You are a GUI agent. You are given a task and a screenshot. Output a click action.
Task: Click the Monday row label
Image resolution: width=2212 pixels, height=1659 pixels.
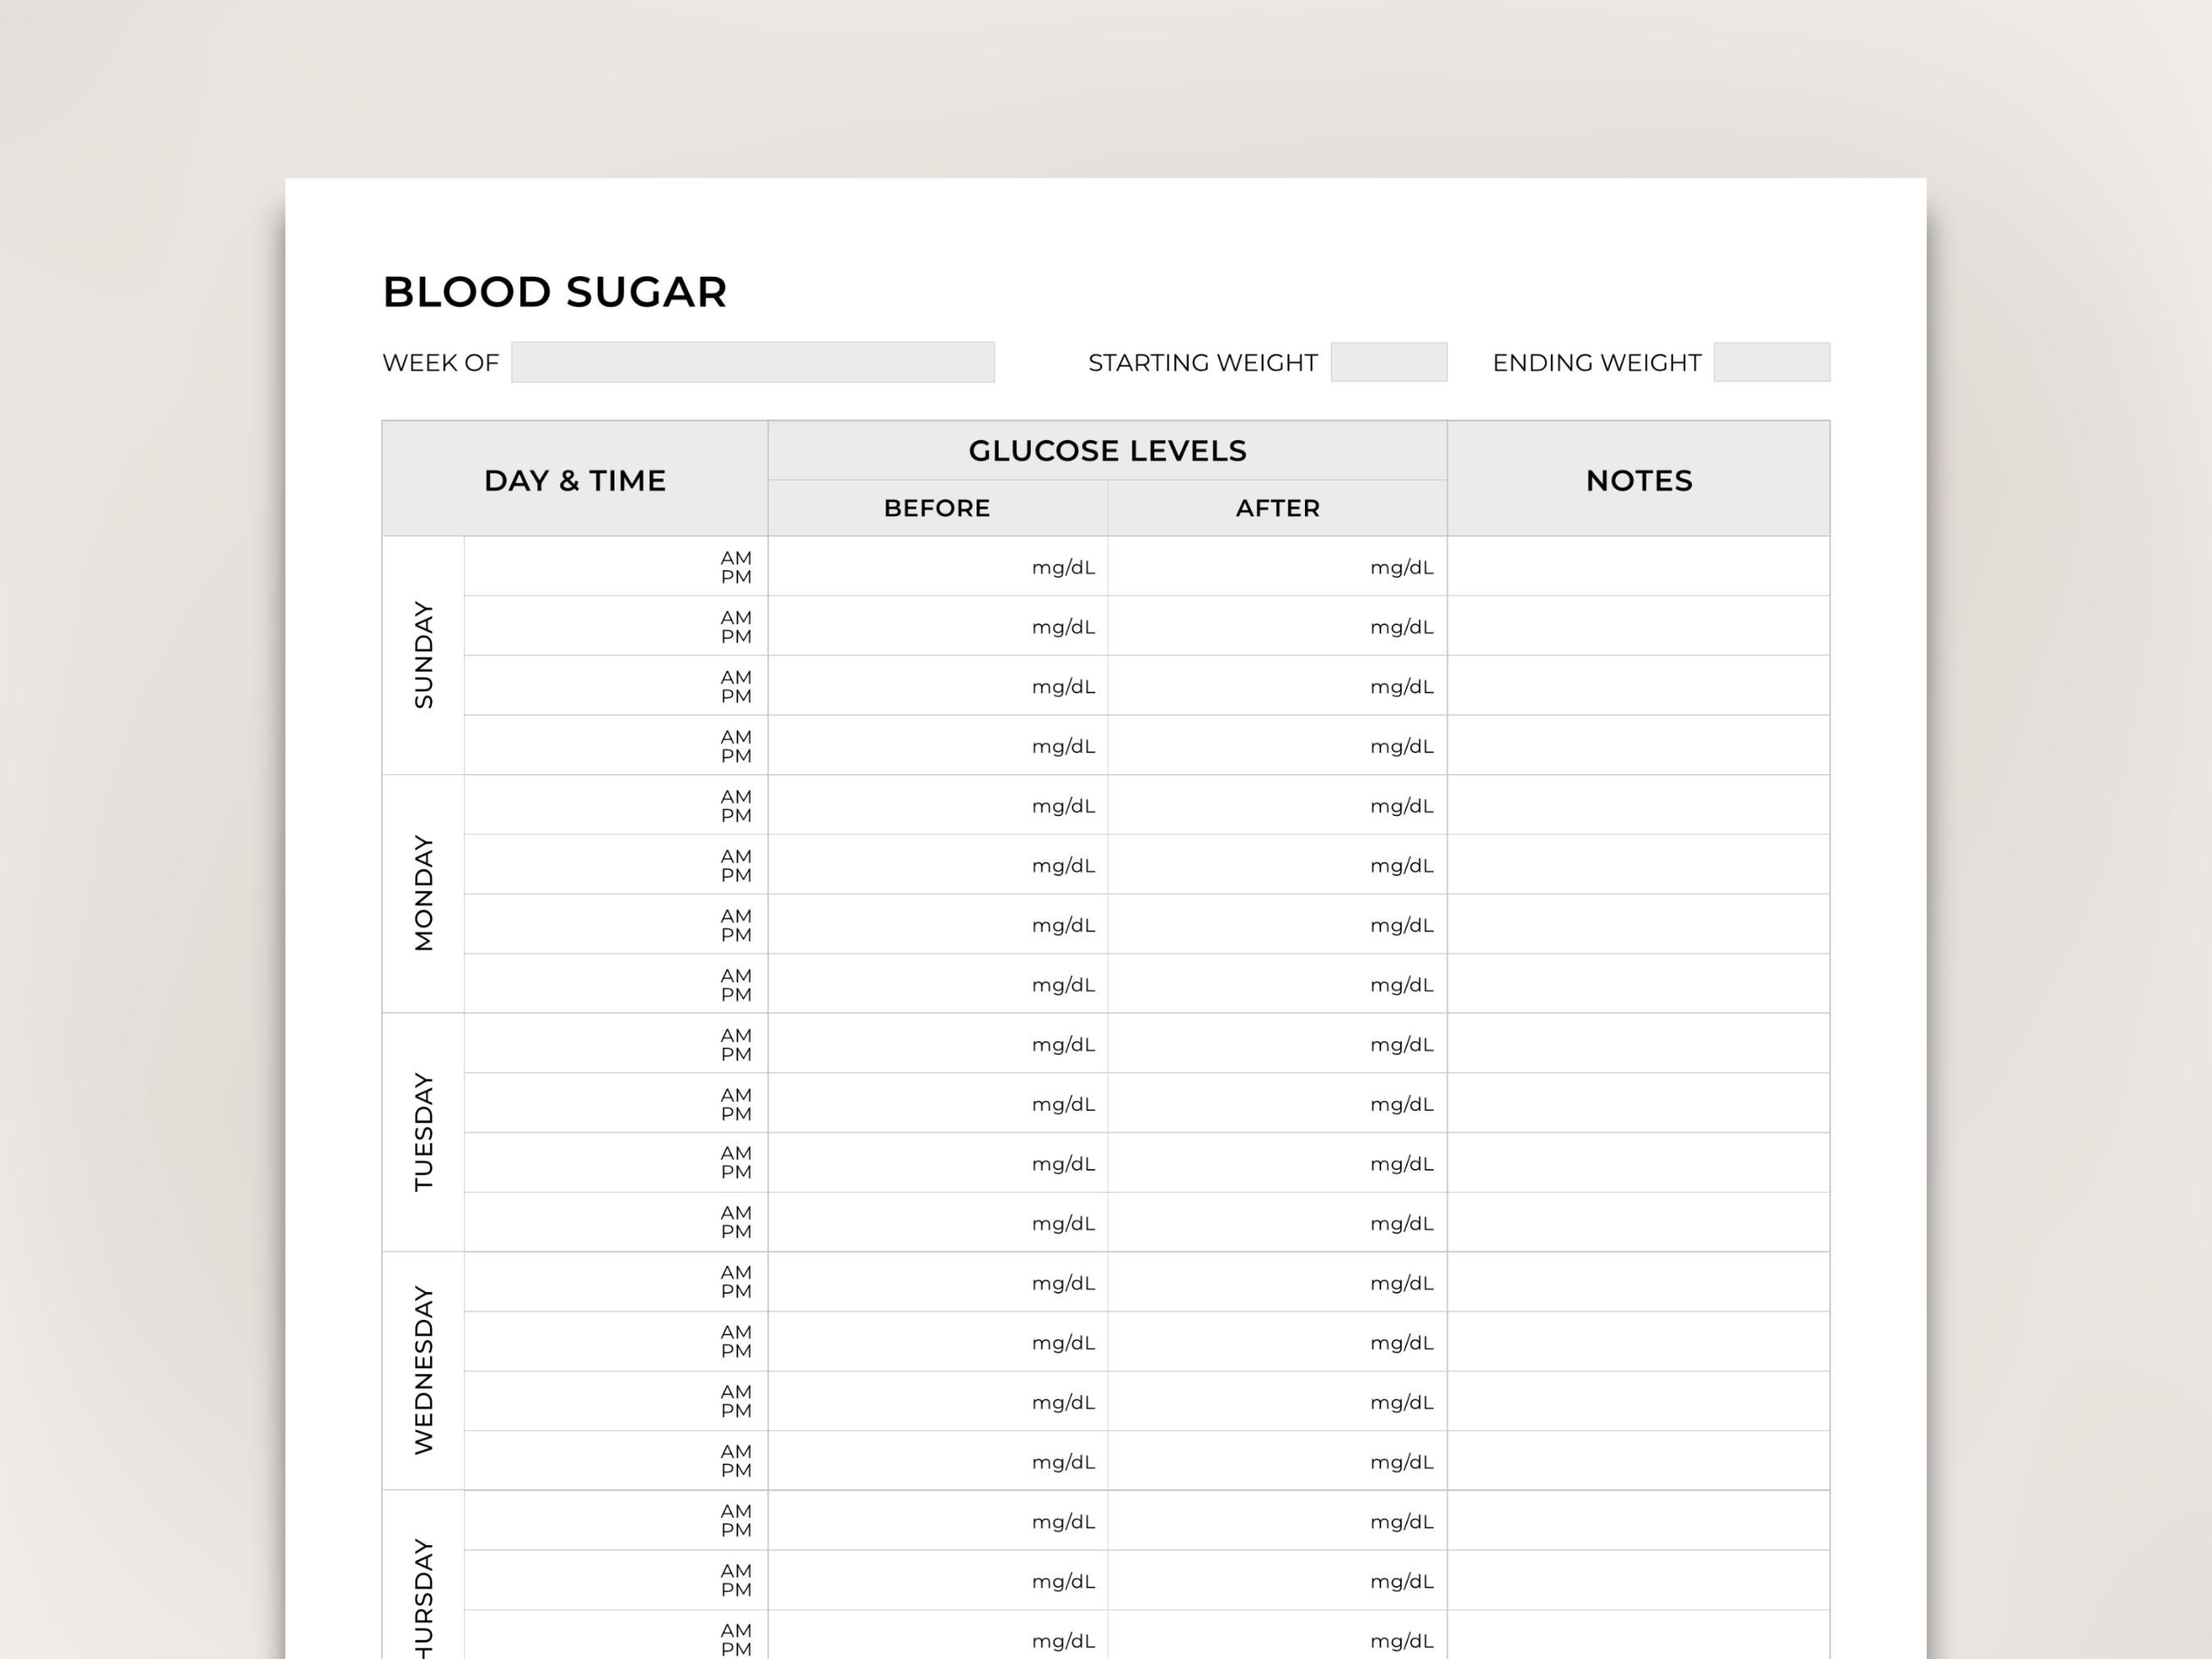423,894
